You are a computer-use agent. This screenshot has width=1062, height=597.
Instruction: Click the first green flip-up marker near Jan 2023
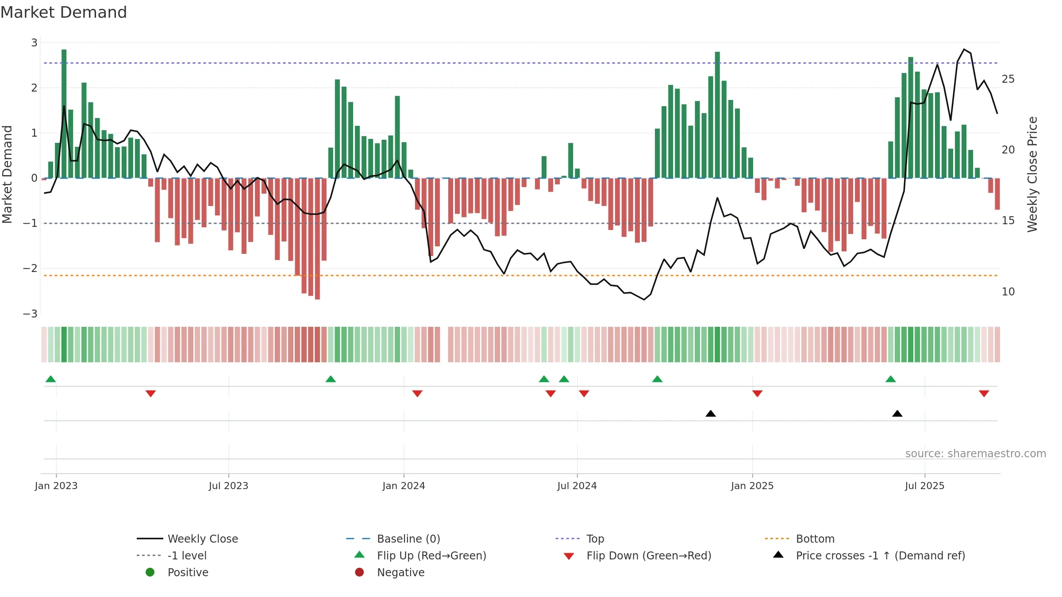[51, 379]
